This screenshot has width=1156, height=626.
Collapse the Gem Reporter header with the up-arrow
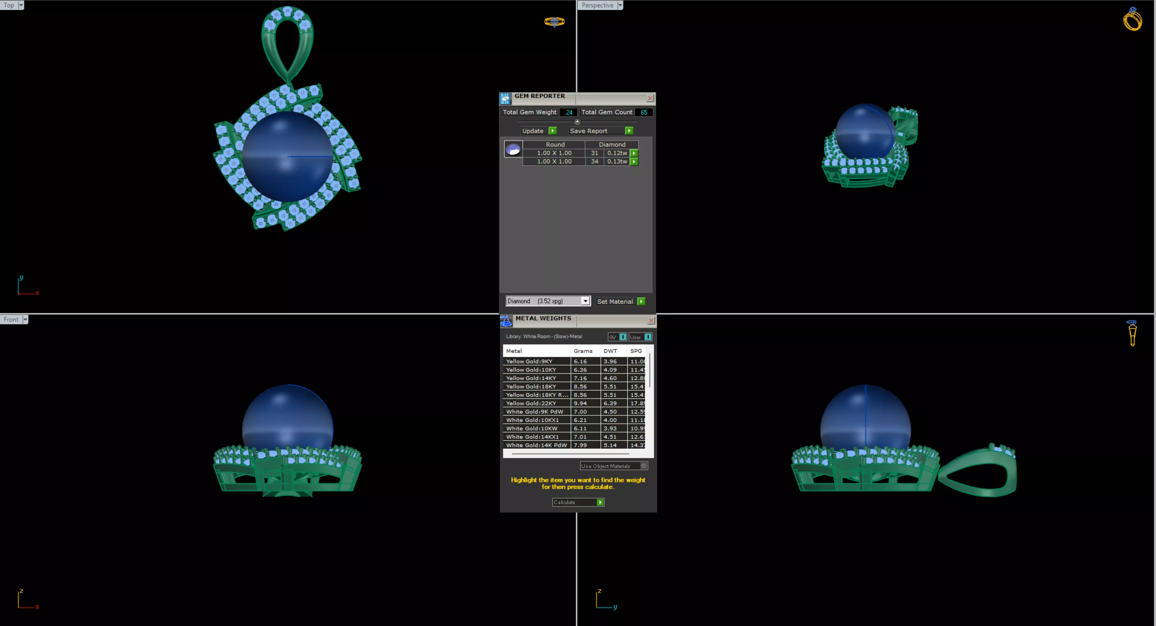(577, 121)
